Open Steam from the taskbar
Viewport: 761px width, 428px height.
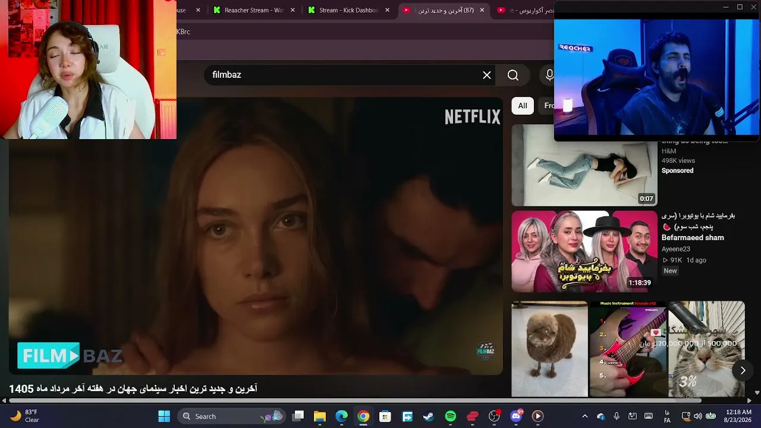coord(429,416)
